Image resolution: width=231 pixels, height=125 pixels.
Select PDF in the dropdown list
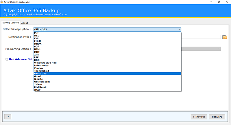107,47
